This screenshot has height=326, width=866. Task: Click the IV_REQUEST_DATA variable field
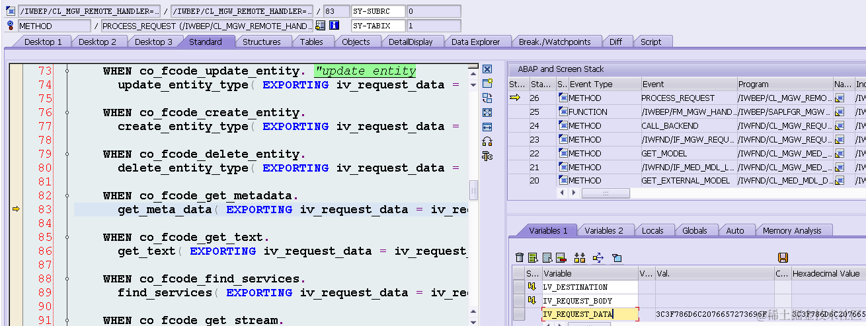[590, 315]
